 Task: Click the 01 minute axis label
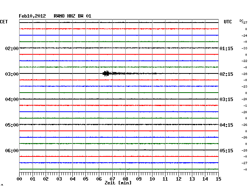pos(33,179)
